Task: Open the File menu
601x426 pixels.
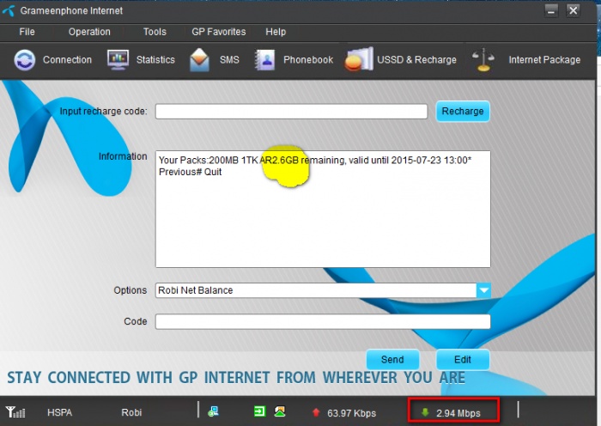Action: 27,32
